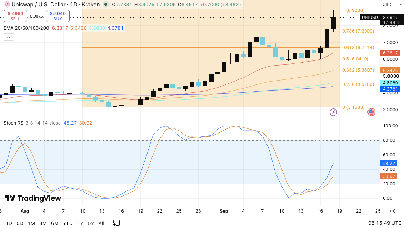Select the 5Y time range

point(91,223)
